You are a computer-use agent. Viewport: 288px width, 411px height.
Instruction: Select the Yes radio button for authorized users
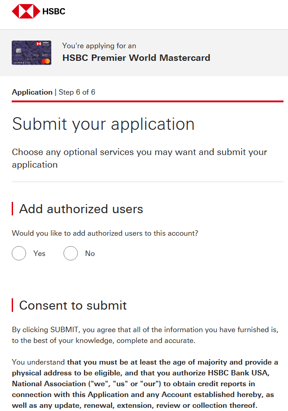click(19, 253)
